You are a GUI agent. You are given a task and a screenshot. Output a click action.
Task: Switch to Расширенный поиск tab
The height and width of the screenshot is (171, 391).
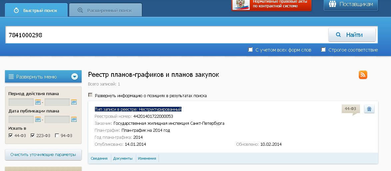[106, 10]
